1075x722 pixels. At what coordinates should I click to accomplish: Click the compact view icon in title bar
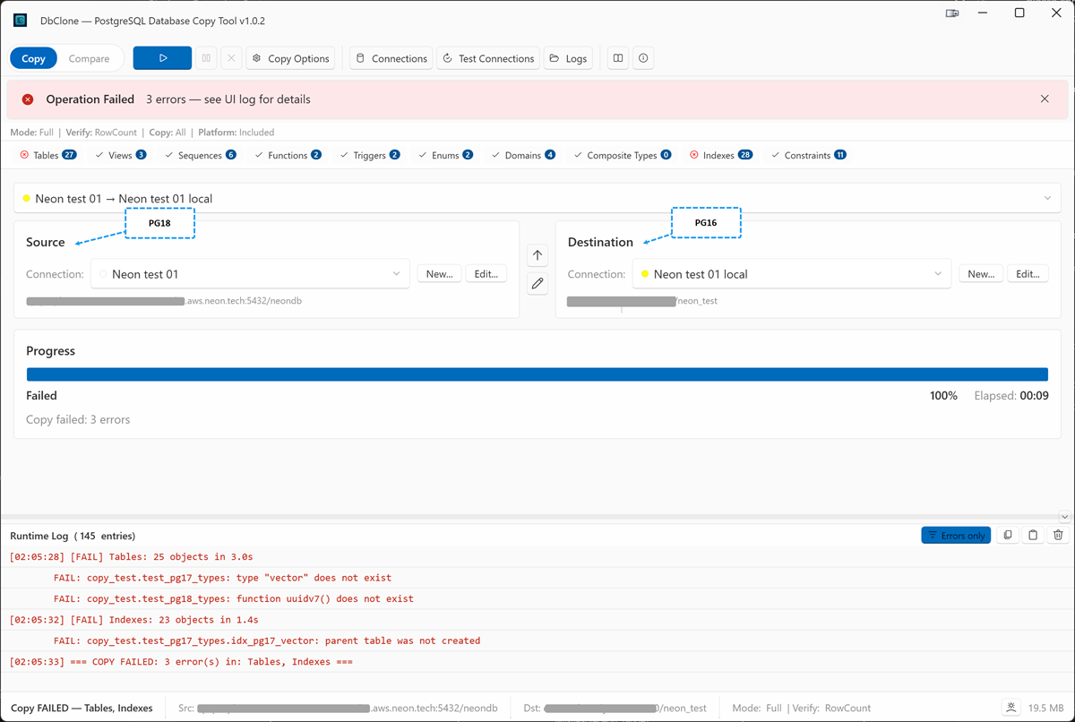point(952,13)
